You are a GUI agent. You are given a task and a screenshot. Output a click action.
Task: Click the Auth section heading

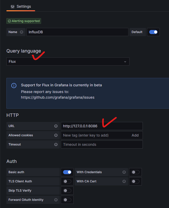(12, 161)
